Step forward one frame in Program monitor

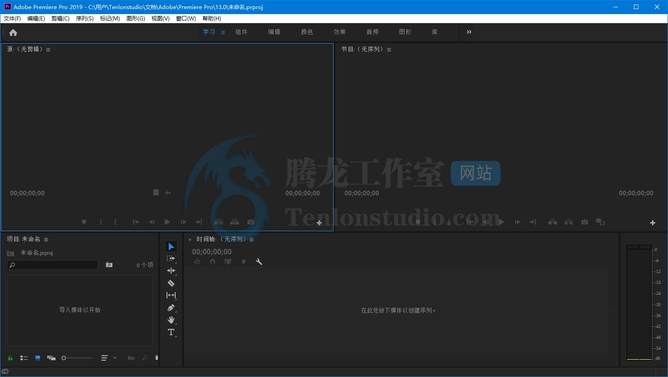(x=517, y=222)
